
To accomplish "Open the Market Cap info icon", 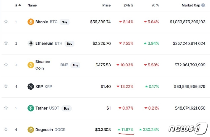I will pyautogui.click(x=203, y=5).
